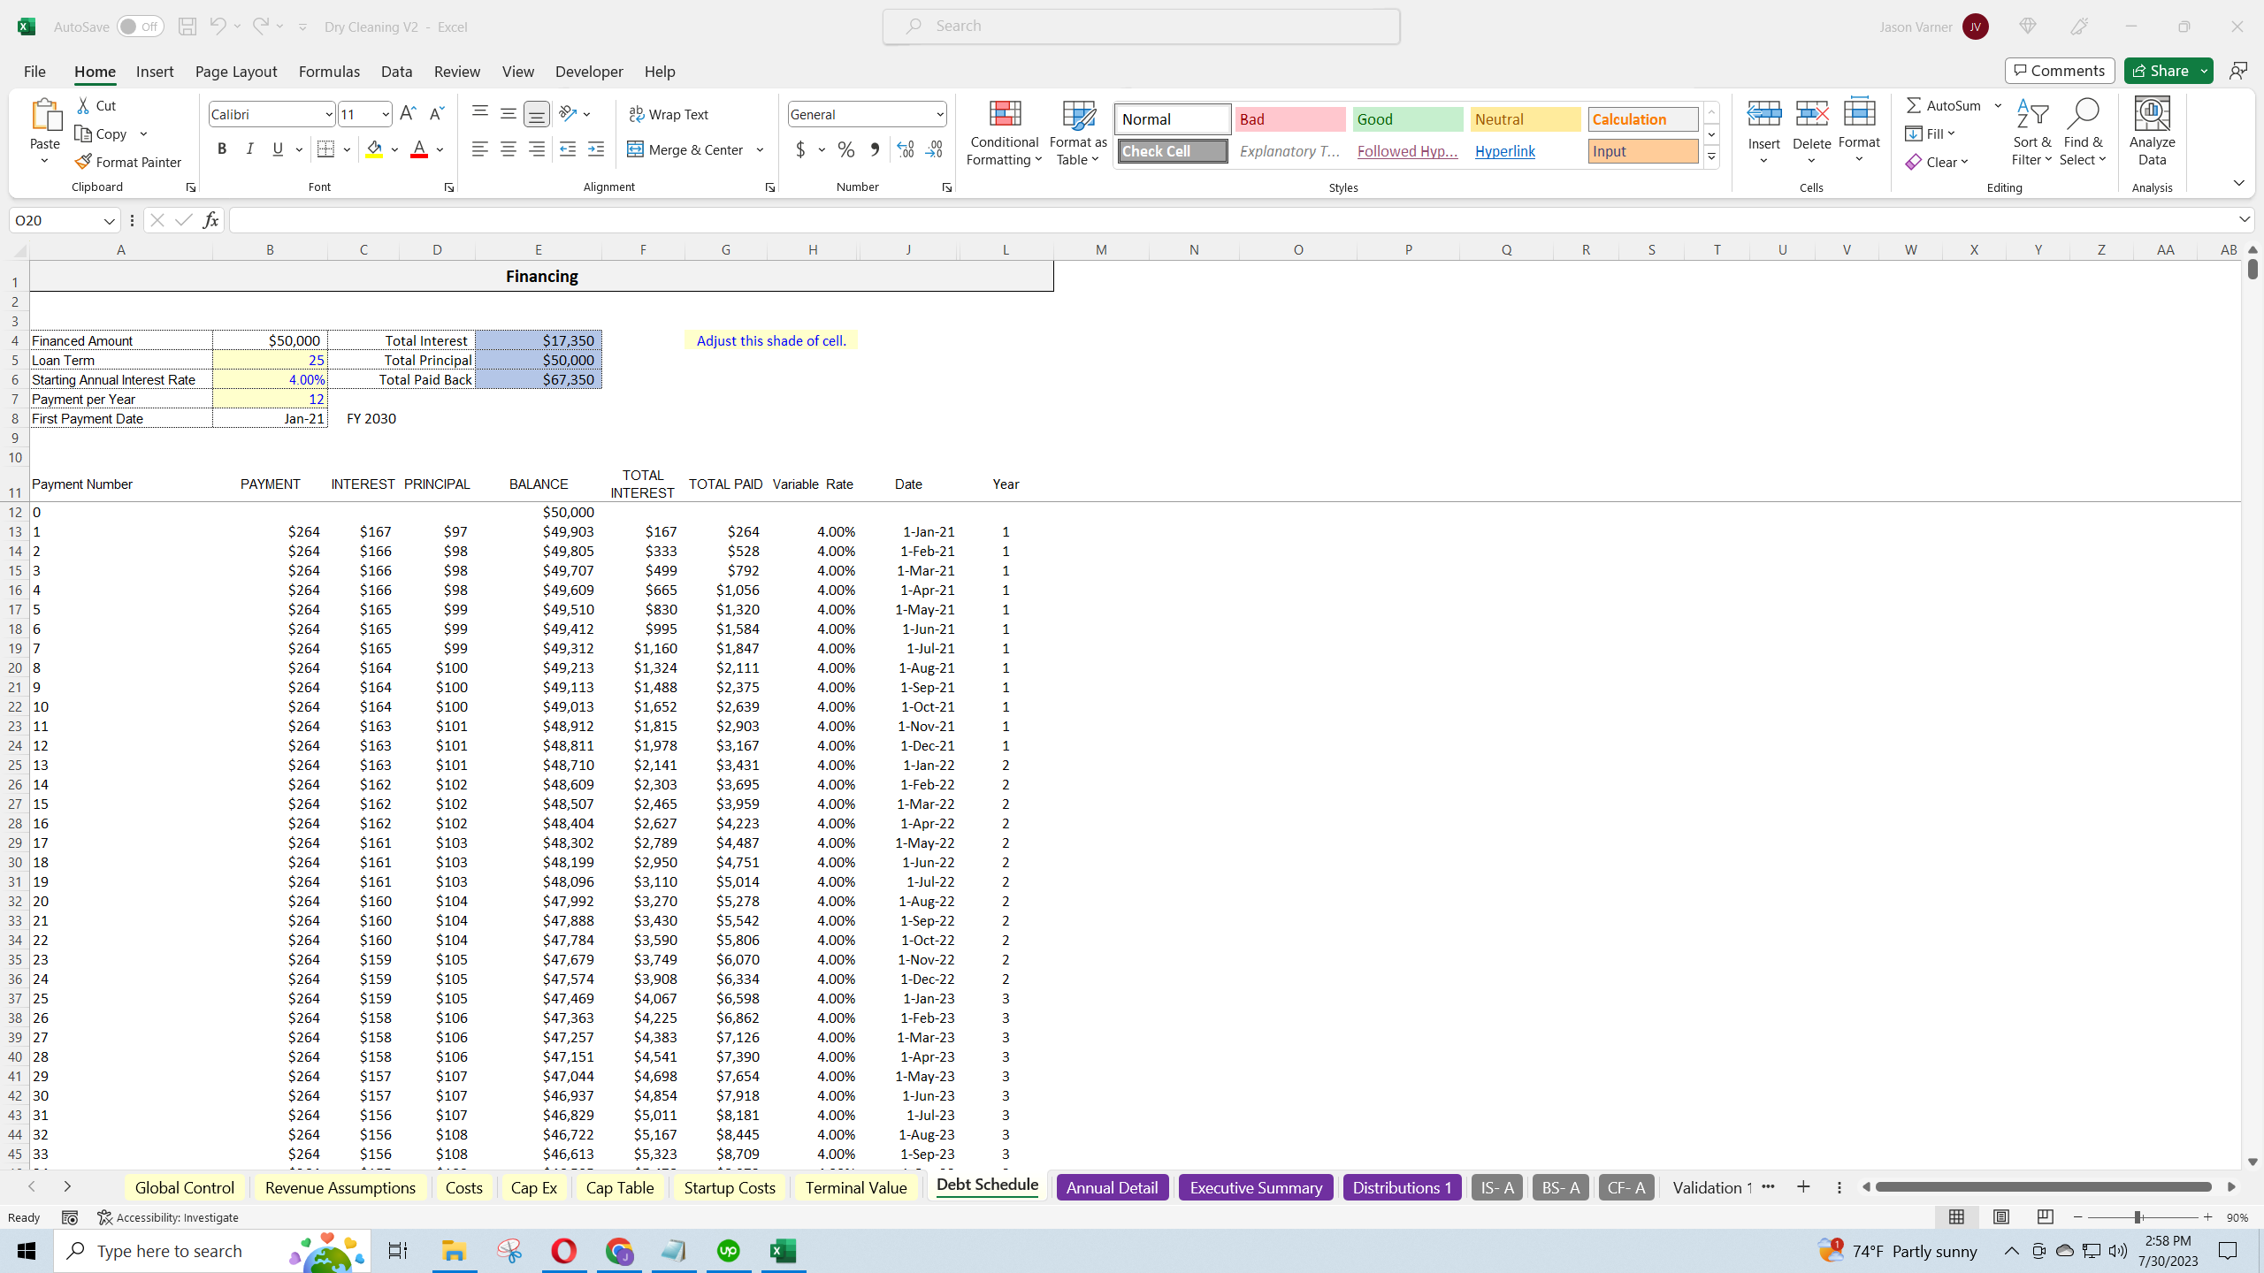Apply Percent Style formatting
2264x1273 pixels.
[x=845, y=149]
